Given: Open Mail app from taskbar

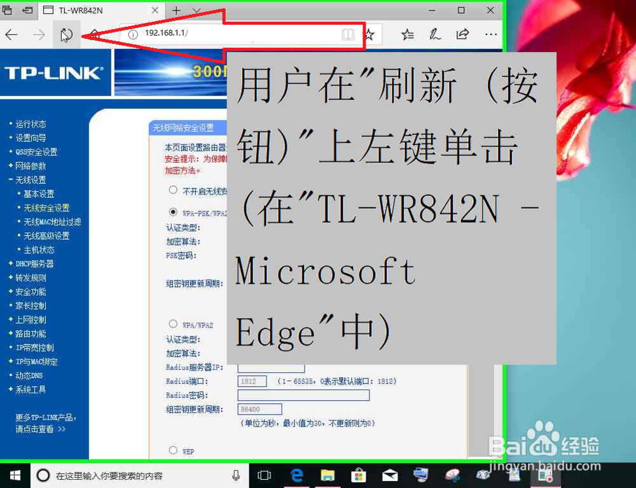Looking at the screenshot, I should click(x=390, y=475).
